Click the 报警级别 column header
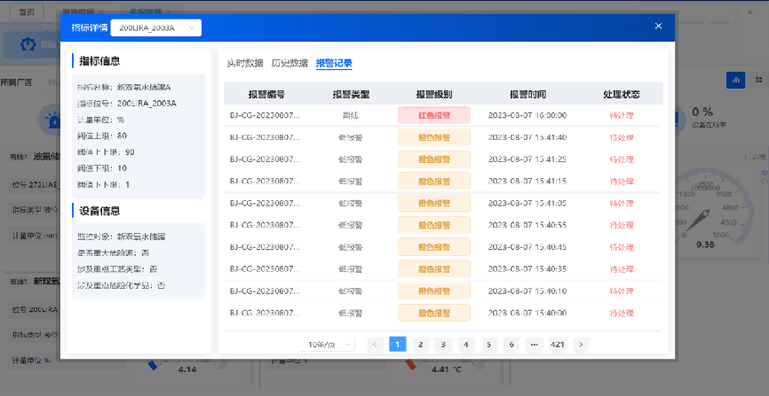 pyautogui.click(x=434, y=95)
